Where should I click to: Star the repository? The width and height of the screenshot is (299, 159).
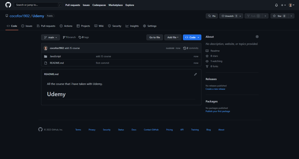coord(279,16)
